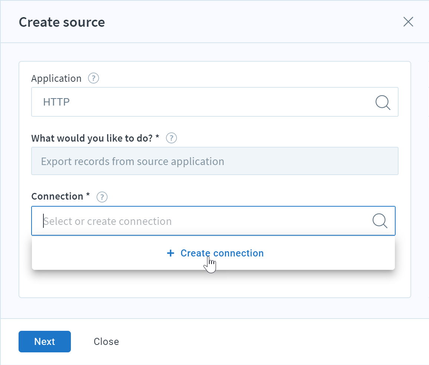The height and width of the screenshot is (365, 429).
Task: Open the Application dropdown showing HTTP
Action: 214,102
